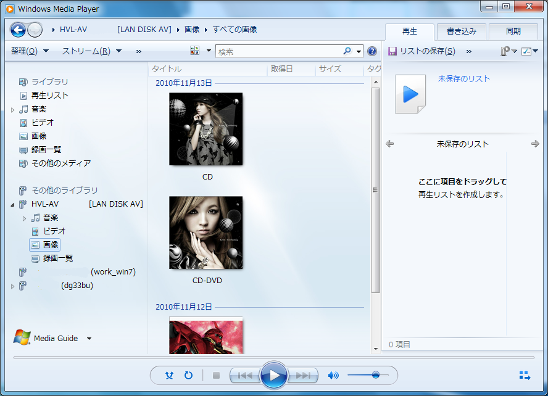This screenshot has height=396, width=548.
Task: Click the unsaved list play thumbnail icon
Action: click(x=410, y=94)
